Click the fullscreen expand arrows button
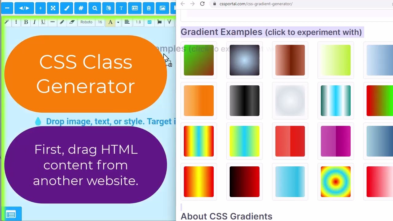Image resolution: width=393 pixels, height=221 pixels. pos(53,8)
